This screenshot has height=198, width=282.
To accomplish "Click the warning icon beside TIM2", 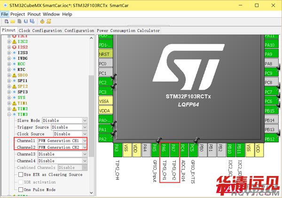I will coord(14,109).
